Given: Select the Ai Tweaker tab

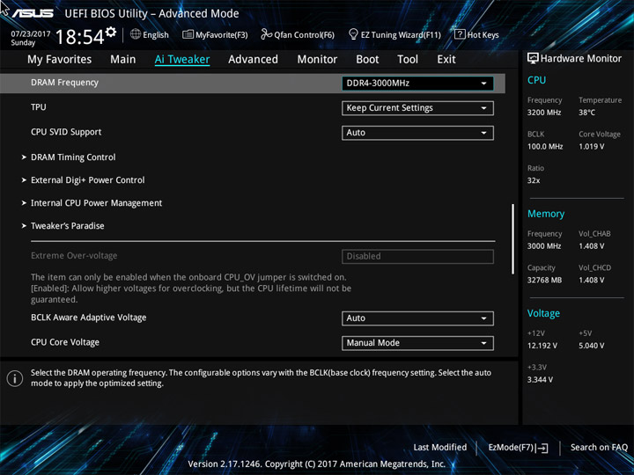Looking at the screenshot, I should click(x=182, y=60).
